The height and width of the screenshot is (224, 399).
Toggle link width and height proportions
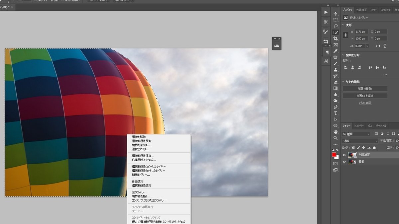click(346, 35)
